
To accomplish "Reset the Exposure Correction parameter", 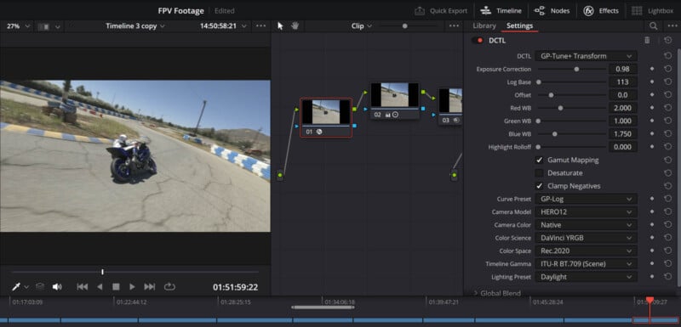I will 668,69.
